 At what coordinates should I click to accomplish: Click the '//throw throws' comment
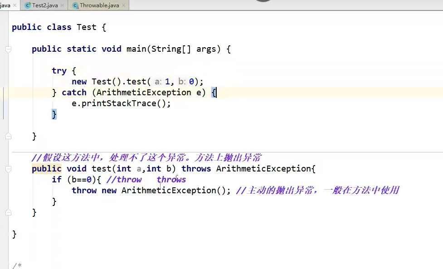pos(146,180)
